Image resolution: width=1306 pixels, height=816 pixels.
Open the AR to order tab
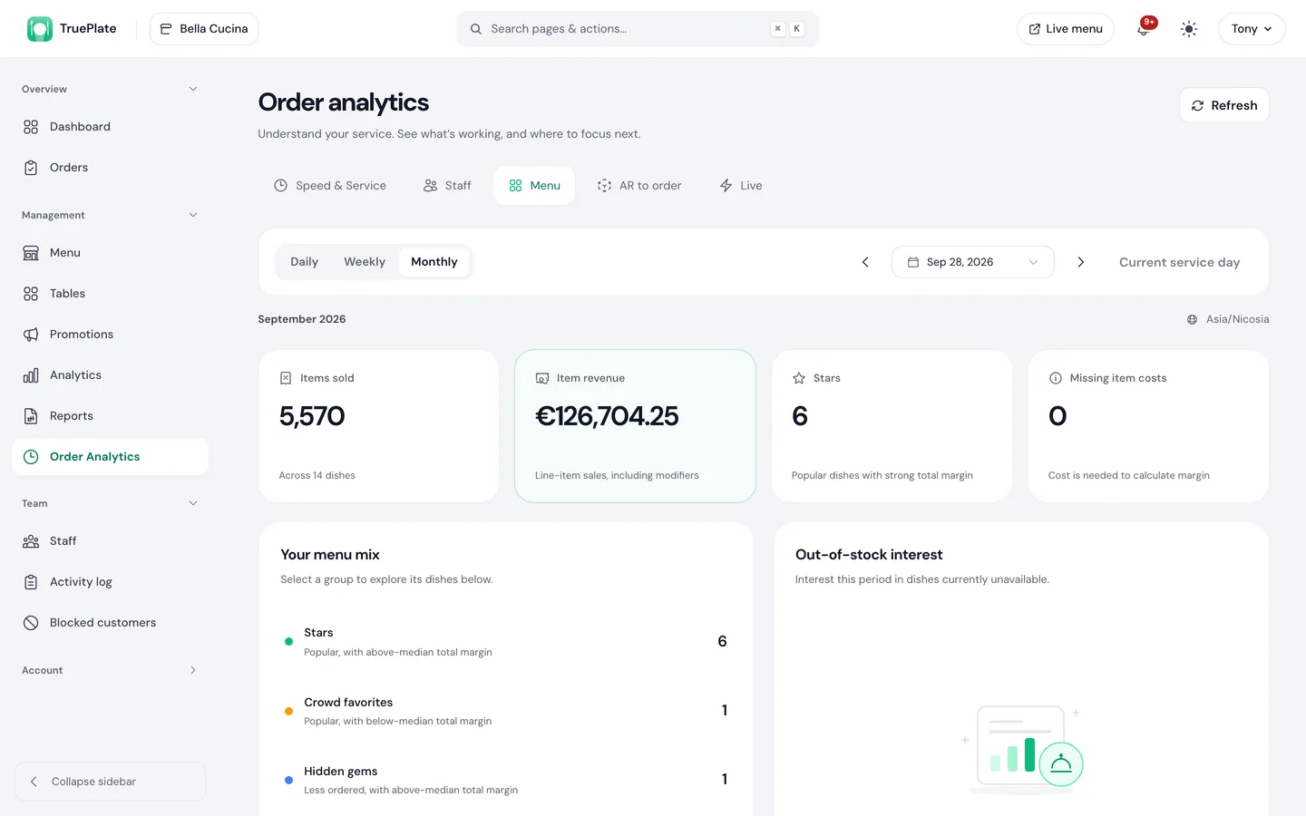(x=639, y=186)
